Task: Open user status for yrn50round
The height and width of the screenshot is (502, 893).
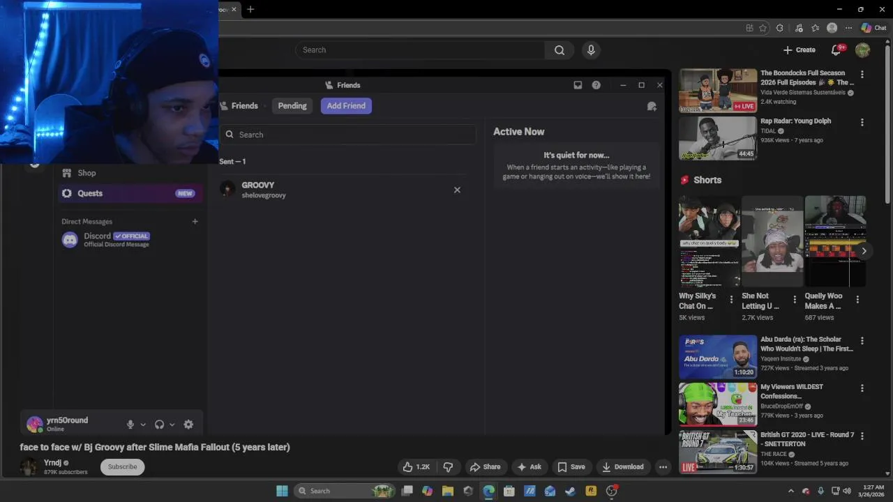Action: coord(67,424)
